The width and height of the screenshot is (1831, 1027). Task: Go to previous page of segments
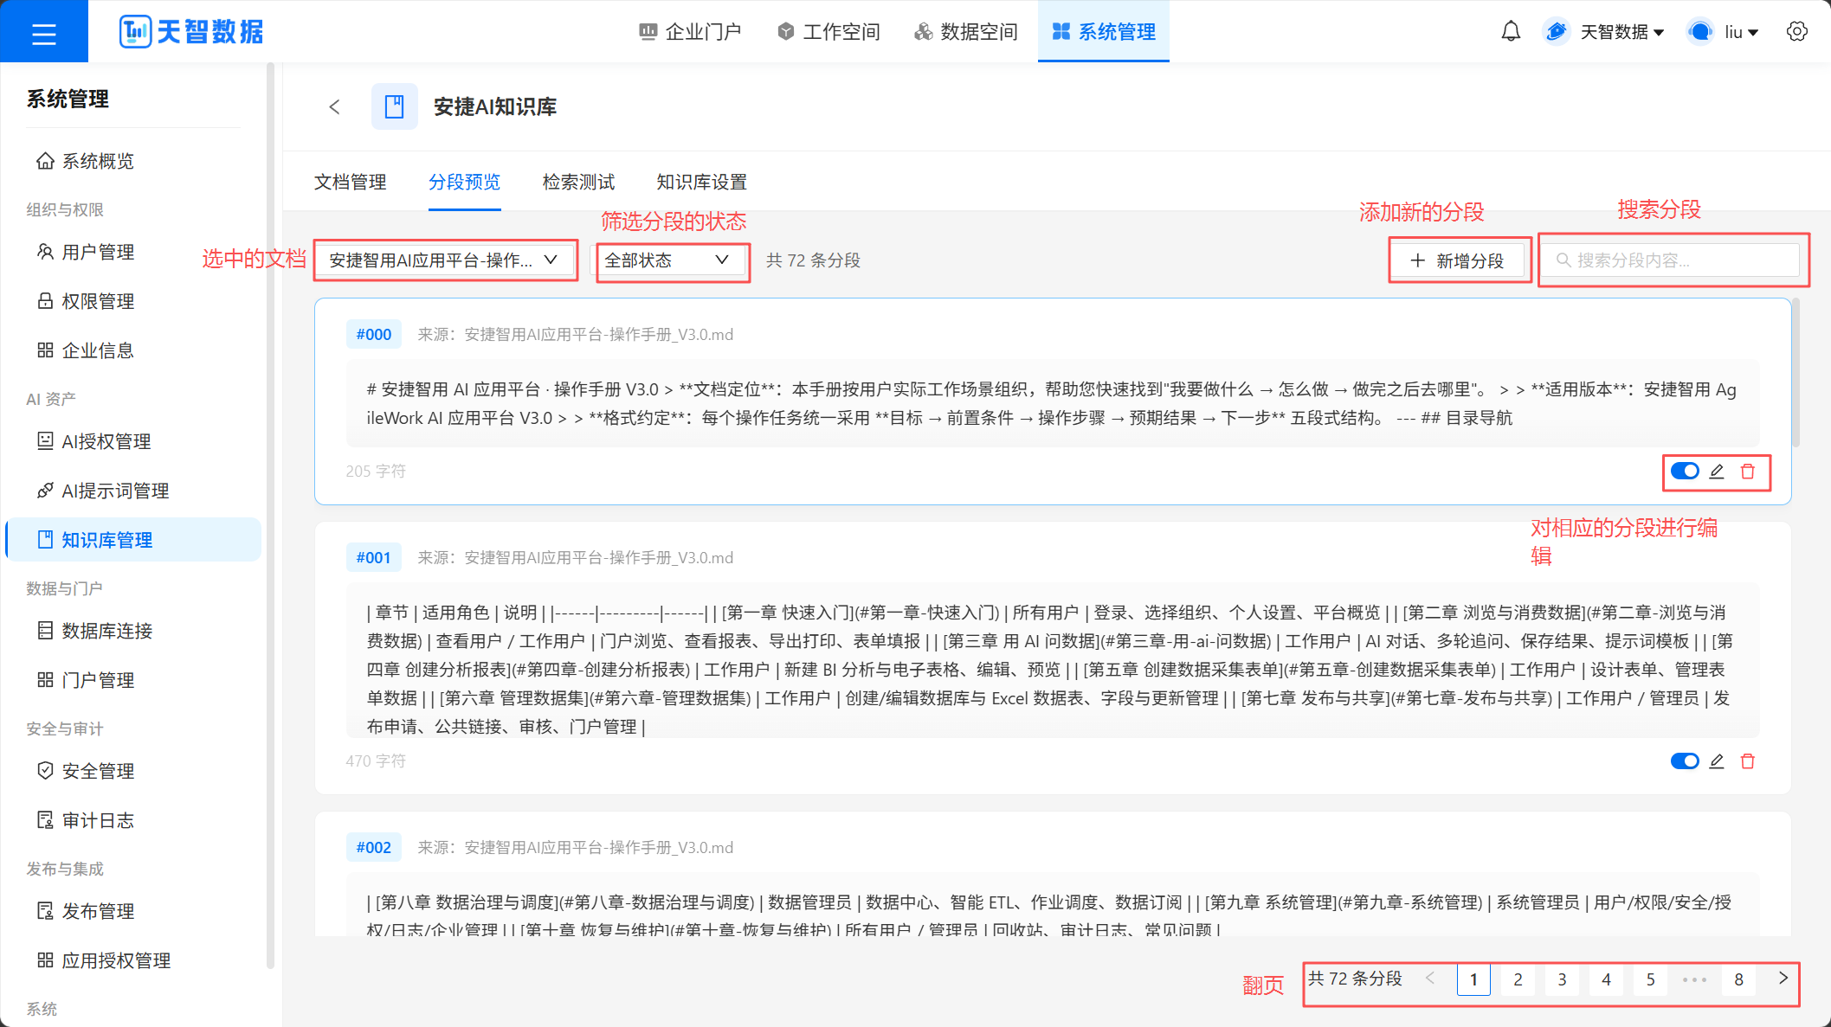click(x=1430, y=979)
